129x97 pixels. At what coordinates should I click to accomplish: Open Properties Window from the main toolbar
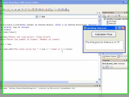point(36,9)
